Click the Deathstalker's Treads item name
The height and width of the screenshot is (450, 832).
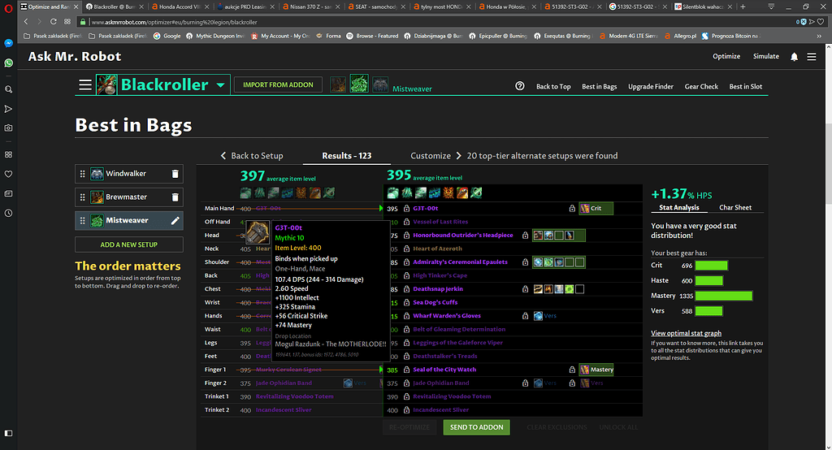[444, 356]
